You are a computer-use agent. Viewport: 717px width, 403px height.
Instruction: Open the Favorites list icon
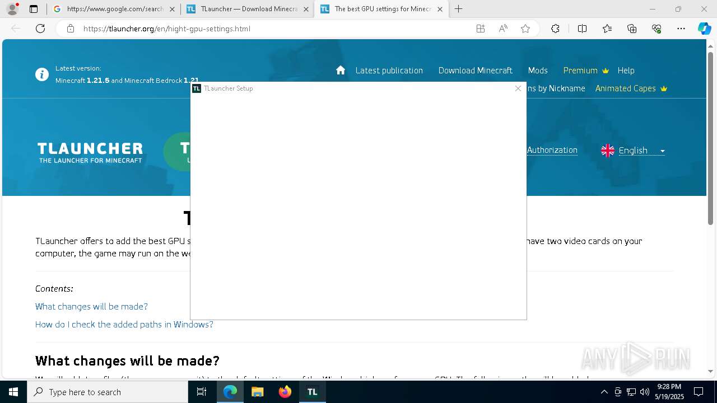click(607, 29)
